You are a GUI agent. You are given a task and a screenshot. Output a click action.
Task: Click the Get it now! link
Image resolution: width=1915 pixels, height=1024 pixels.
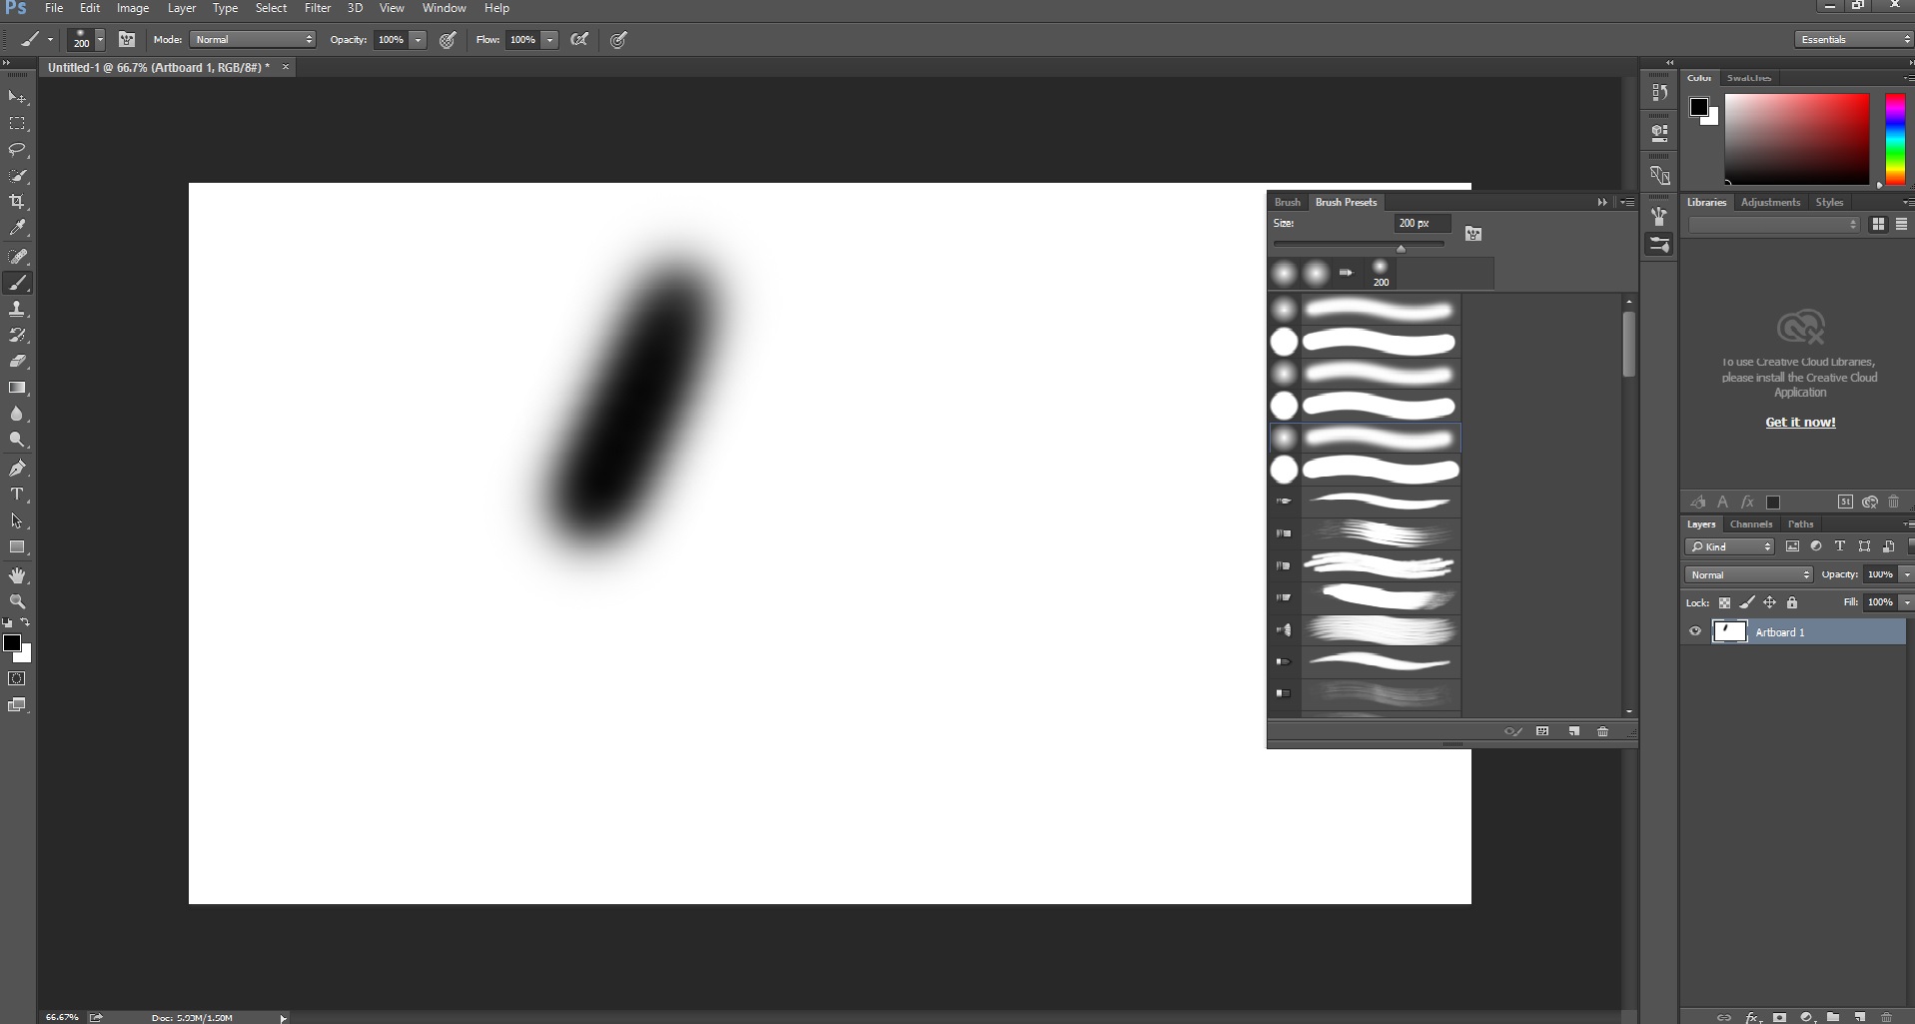[x=1800, y=423]
